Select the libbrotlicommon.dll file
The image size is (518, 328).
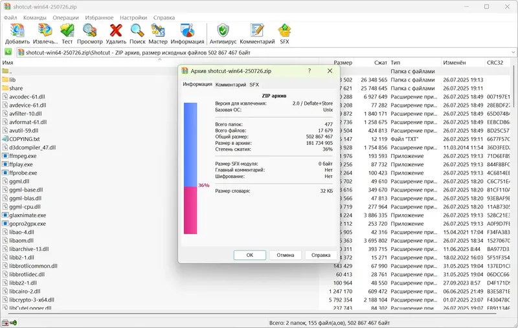point(34,266)
